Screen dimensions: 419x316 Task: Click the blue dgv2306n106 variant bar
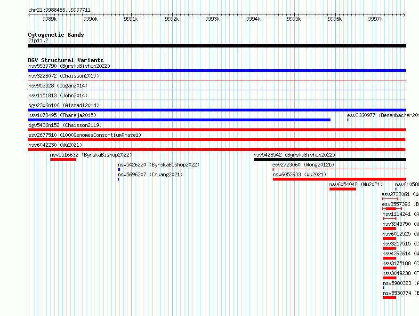click(x=217, y=110)
